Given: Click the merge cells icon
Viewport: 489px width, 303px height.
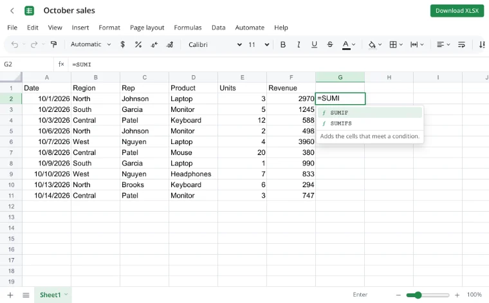Looking at the screenshot, I should click(x=414, y=44).
